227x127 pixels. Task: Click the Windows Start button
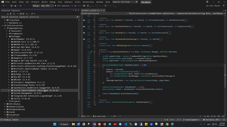(55, 124)
